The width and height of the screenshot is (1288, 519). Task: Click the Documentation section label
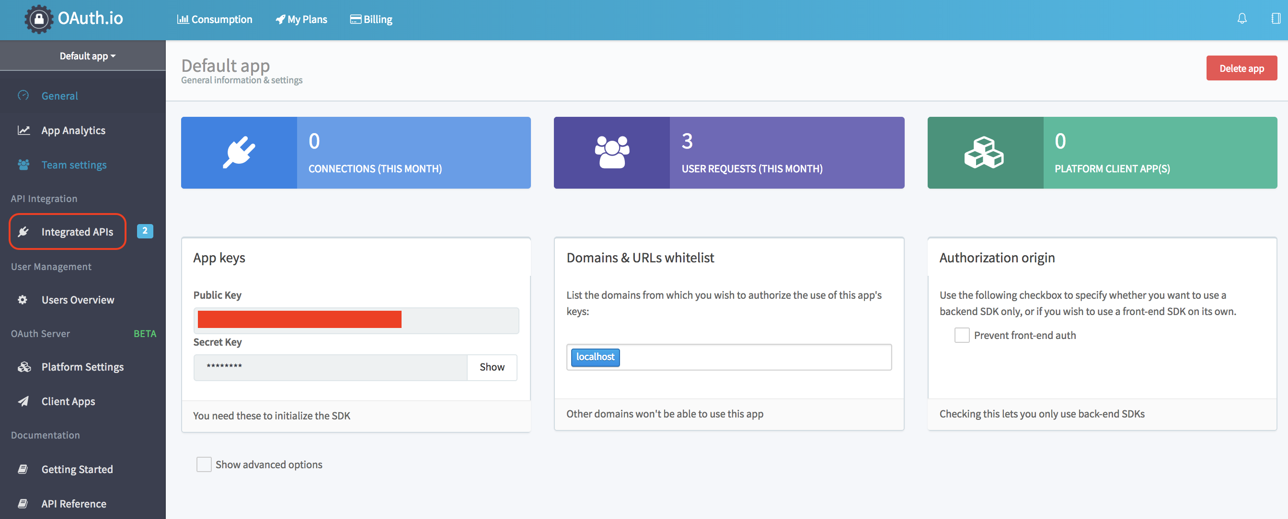(x=45, y=435)
